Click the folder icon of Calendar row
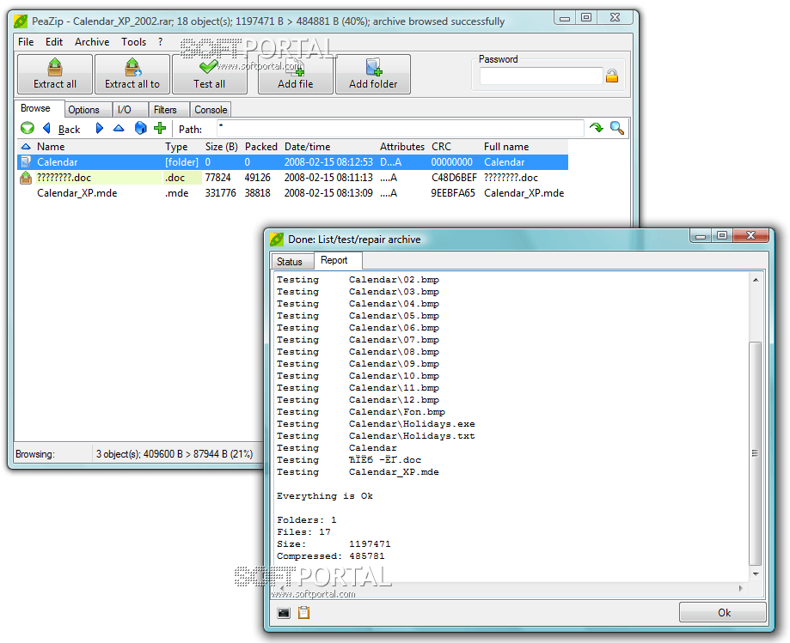This screenshot has height=643, width=790. (x=26, y=162)
